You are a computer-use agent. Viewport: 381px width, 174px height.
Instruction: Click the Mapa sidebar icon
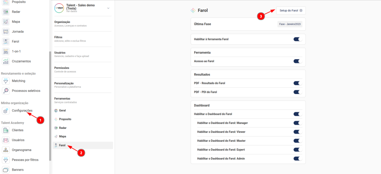(x=6, y=21)
